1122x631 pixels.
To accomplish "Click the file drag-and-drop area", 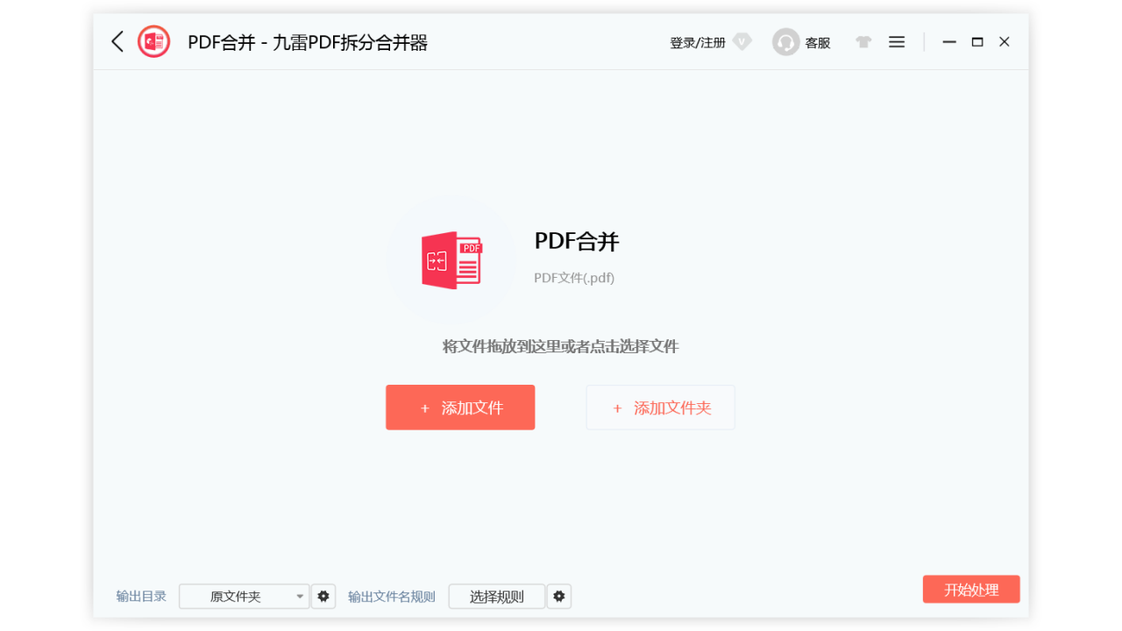I will [561, 347].
